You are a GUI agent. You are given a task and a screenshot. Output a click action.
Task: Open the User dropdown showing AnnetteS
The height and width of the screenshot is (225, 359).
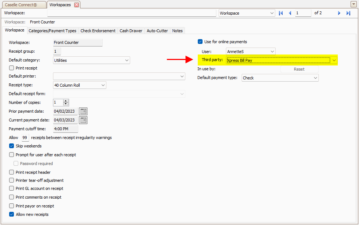[272, 52]
